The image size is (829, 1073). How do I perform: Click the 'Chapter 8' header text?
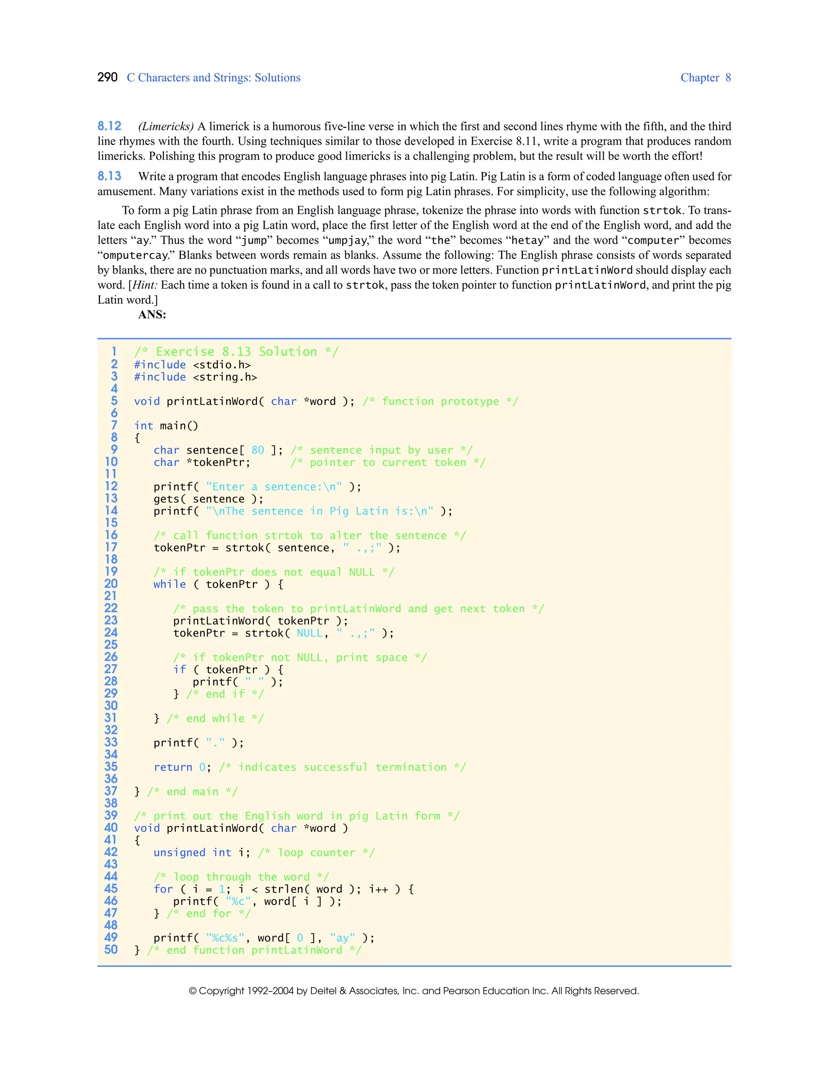[705, 78]
